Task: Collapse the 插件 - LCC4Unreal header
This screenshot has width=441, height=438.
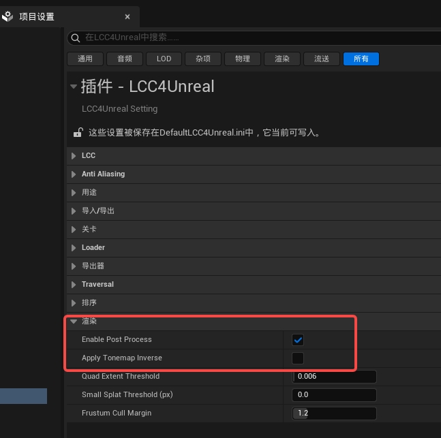Action: pyautogui.click(x=74, y=87)
